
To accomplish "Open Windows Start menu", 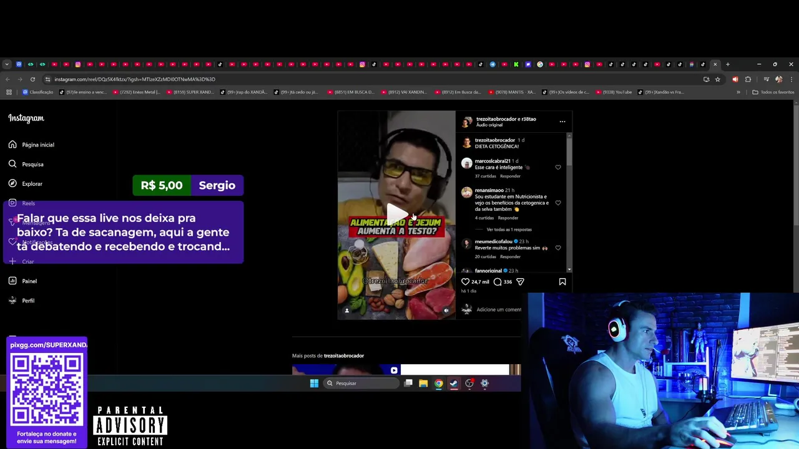I will click(314, 384).
